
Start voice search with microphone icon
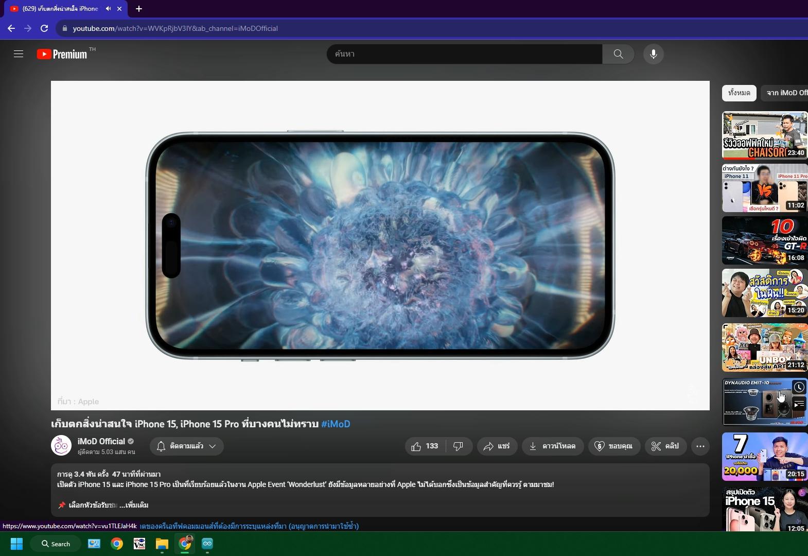point(653,54)
